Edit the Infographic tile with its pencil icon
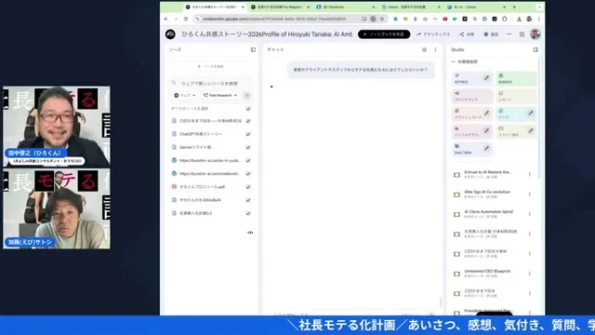595x335 pixels. pos(486,131)
